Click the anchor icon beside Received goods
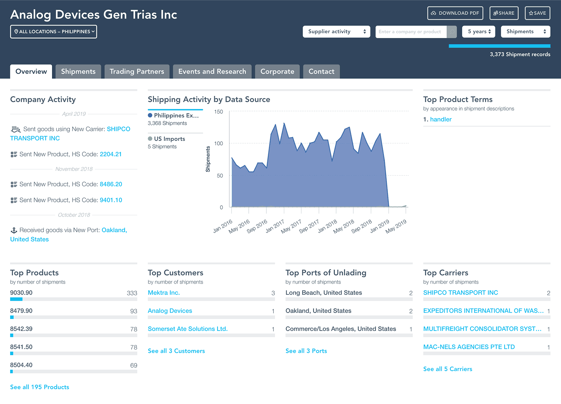This screenshot has width=561, height=404. coord(14,230)
